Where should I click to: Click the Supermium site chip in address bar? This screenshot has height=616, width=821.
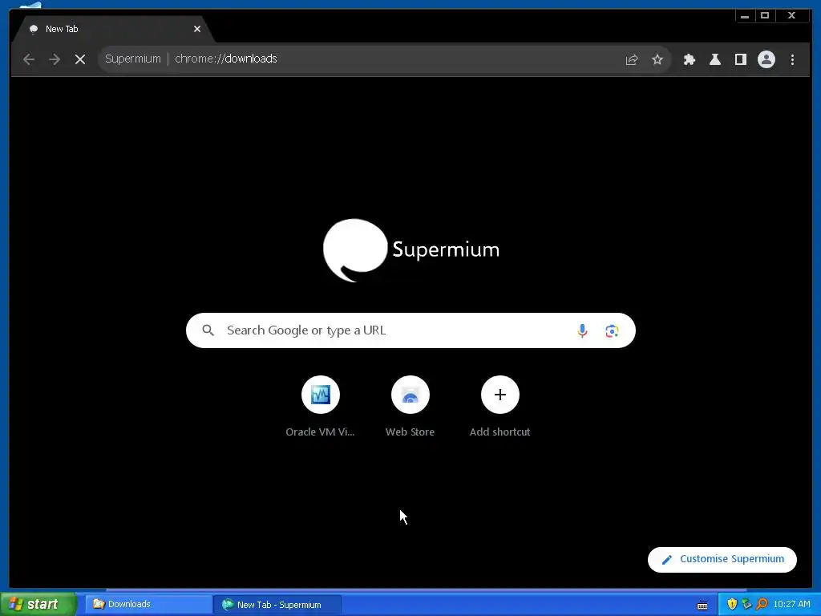pos(132,59)
